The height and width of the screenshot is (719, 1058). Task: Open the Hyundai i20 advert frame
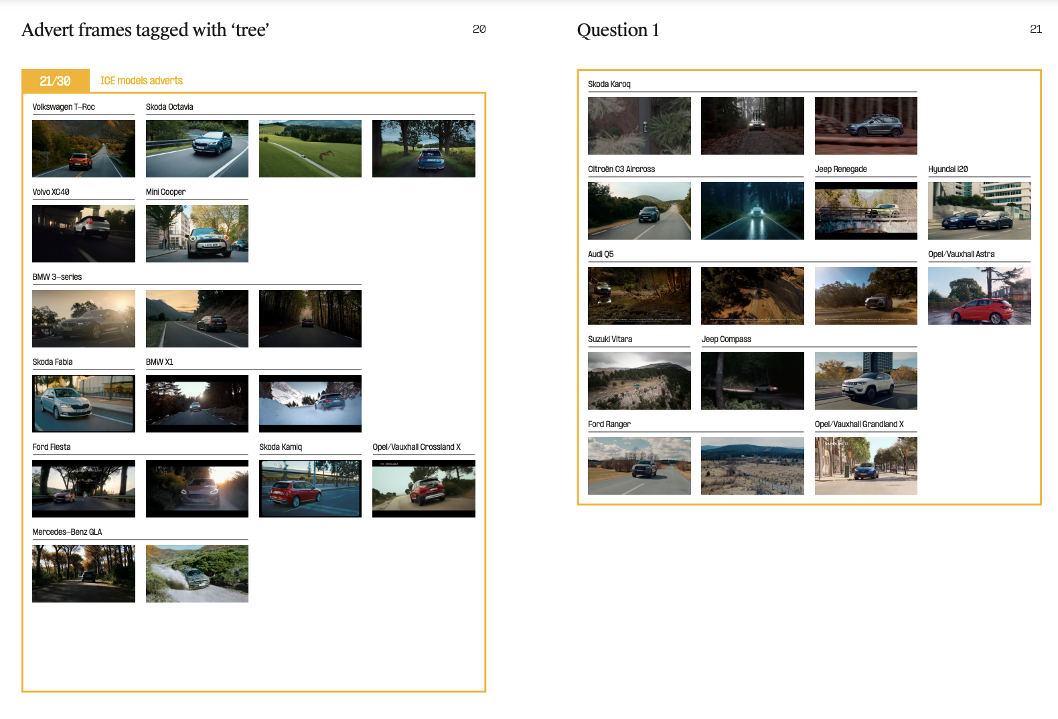(980, 211)
